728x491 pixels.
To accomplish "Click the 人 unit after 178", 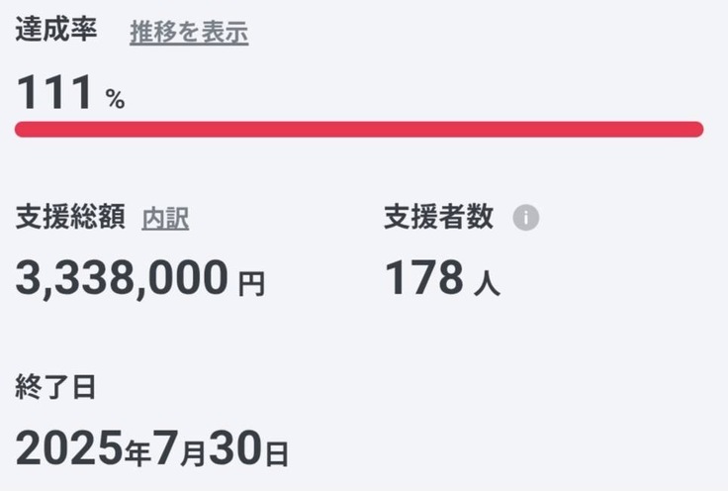I will coord(487,285).
